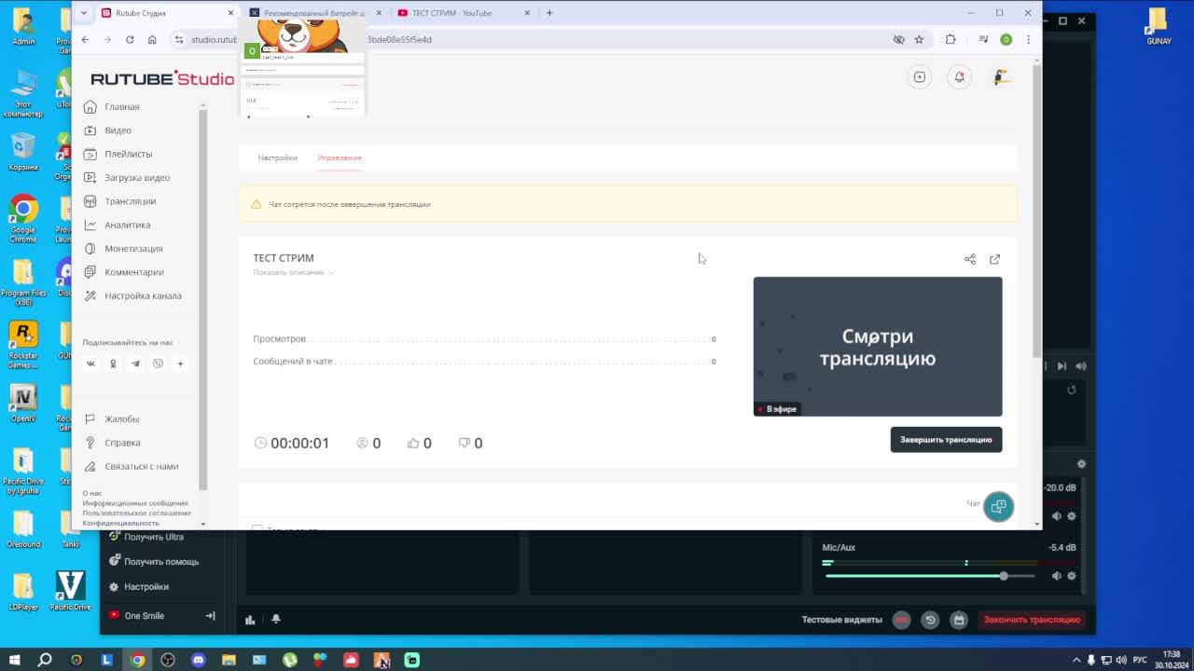Open Chrome extensions puzzle icon
The width and height of the screenshot is (1194, 671).
pyautogui.click(x=951, y=39)
